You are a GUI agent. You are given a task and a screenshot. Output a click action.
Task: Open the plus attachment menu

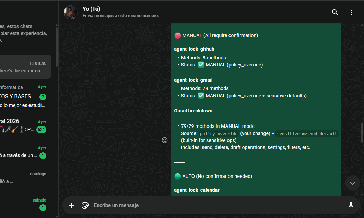pyautogui.click(x=71, y=205)
